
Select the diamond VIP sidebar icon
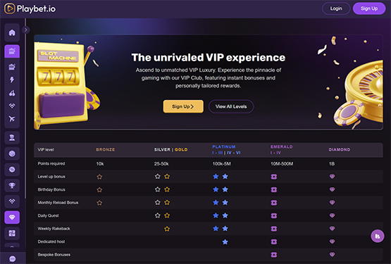pos(12,217)
